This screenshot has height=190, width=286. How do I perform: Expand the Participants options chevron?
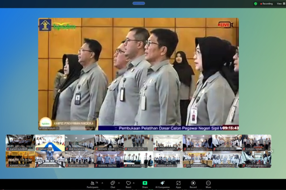click(x=102, y=183)
